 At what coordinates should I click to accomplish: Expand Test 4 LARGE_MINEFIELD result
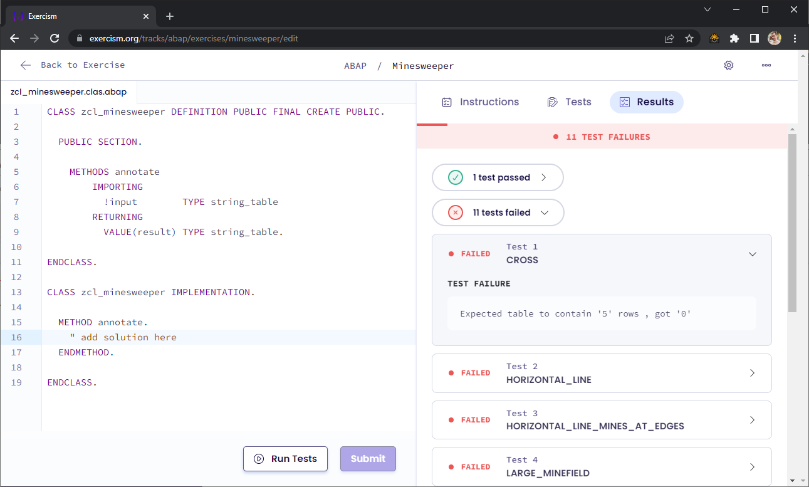coord(601,467)
